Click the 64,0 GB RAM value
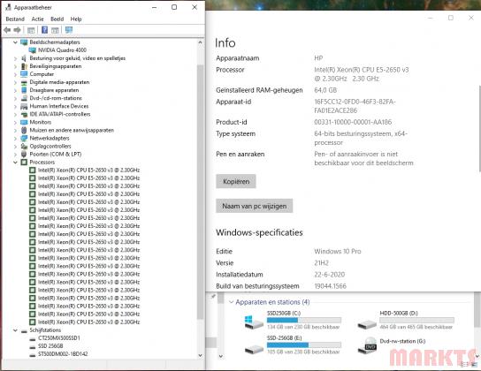Screen dimensions: 481x371 pyautogui.click(x=325, y=90)
